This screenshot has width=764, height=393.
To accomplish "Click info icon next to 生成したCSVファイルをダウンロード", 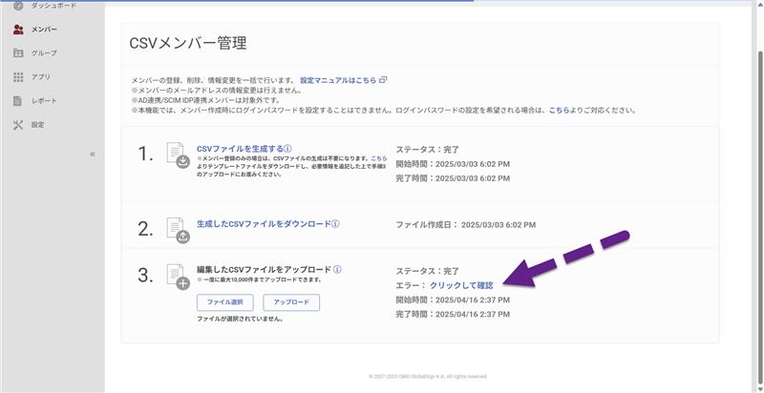I will pos(336,224).
